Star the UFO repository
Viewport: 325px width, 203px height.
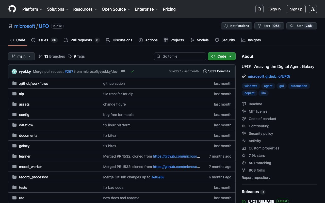301,26
